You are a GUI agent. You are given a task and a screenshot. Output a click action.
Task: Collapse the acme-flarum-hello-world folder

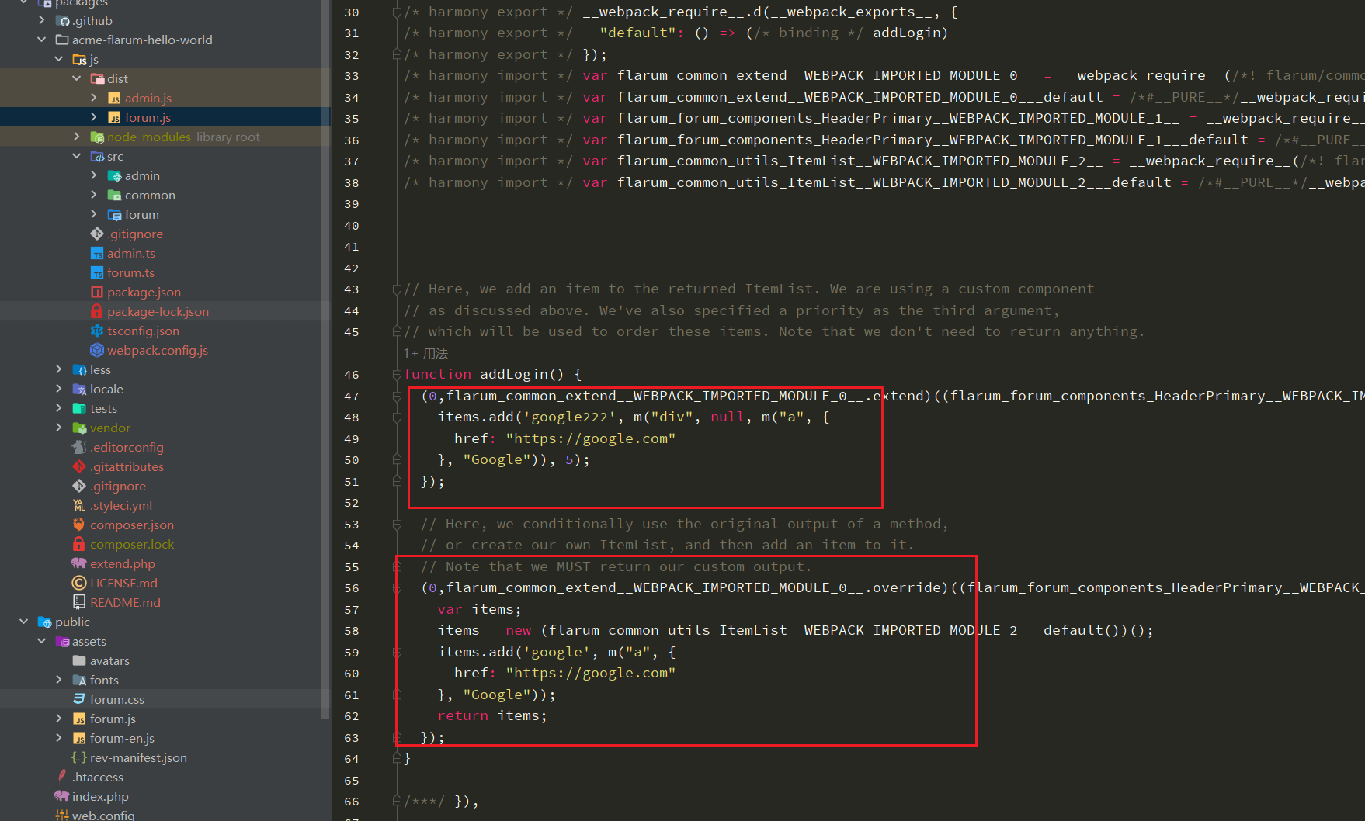click(x=41, y=40)
